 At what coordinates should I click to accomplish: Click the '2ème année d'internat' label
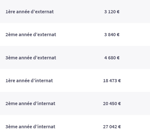[30, 103]
